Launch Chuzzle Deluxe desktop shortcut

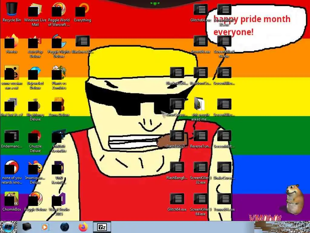[x=35, y=141]
